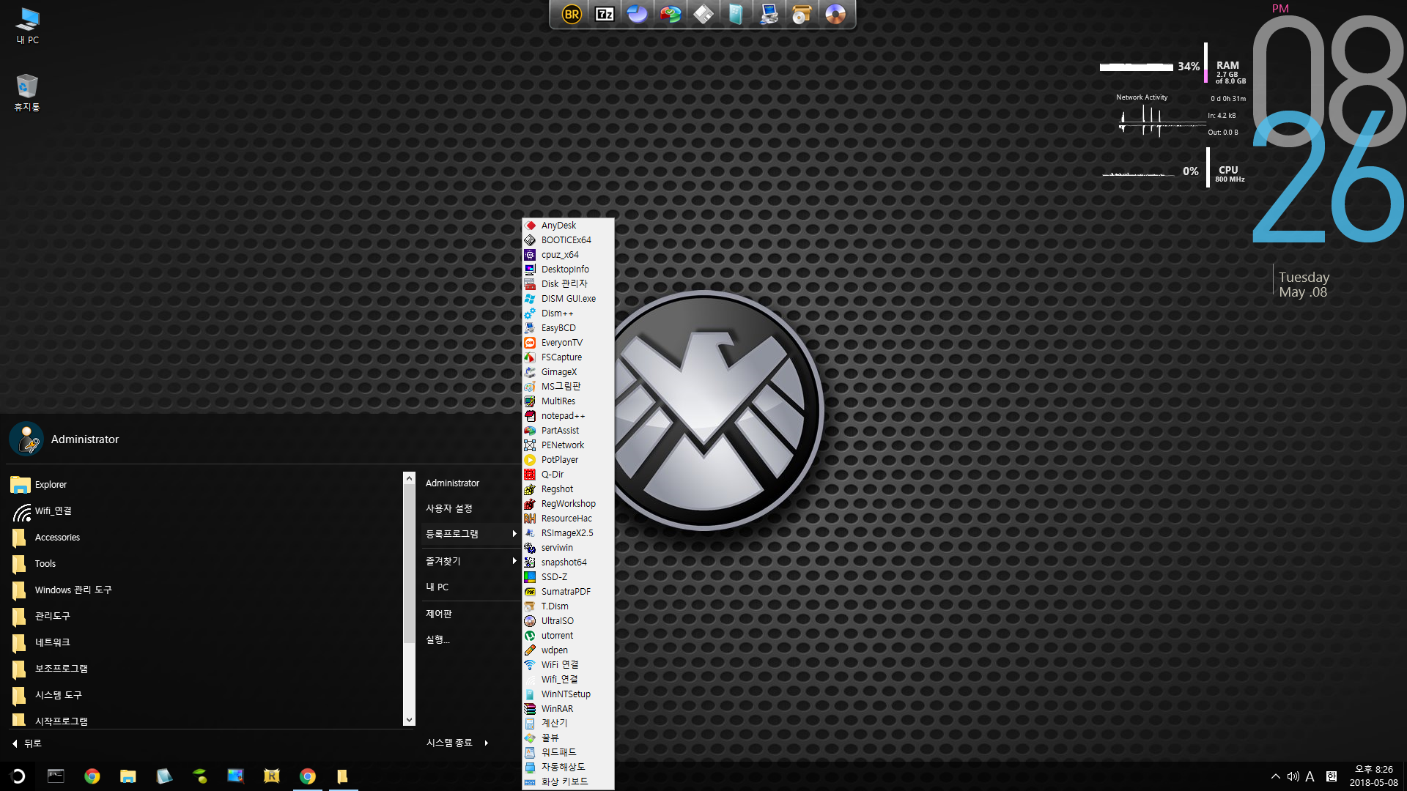Click the WinRAR icon
Viewport: 1407px width, 791px height.
(530, 709)
